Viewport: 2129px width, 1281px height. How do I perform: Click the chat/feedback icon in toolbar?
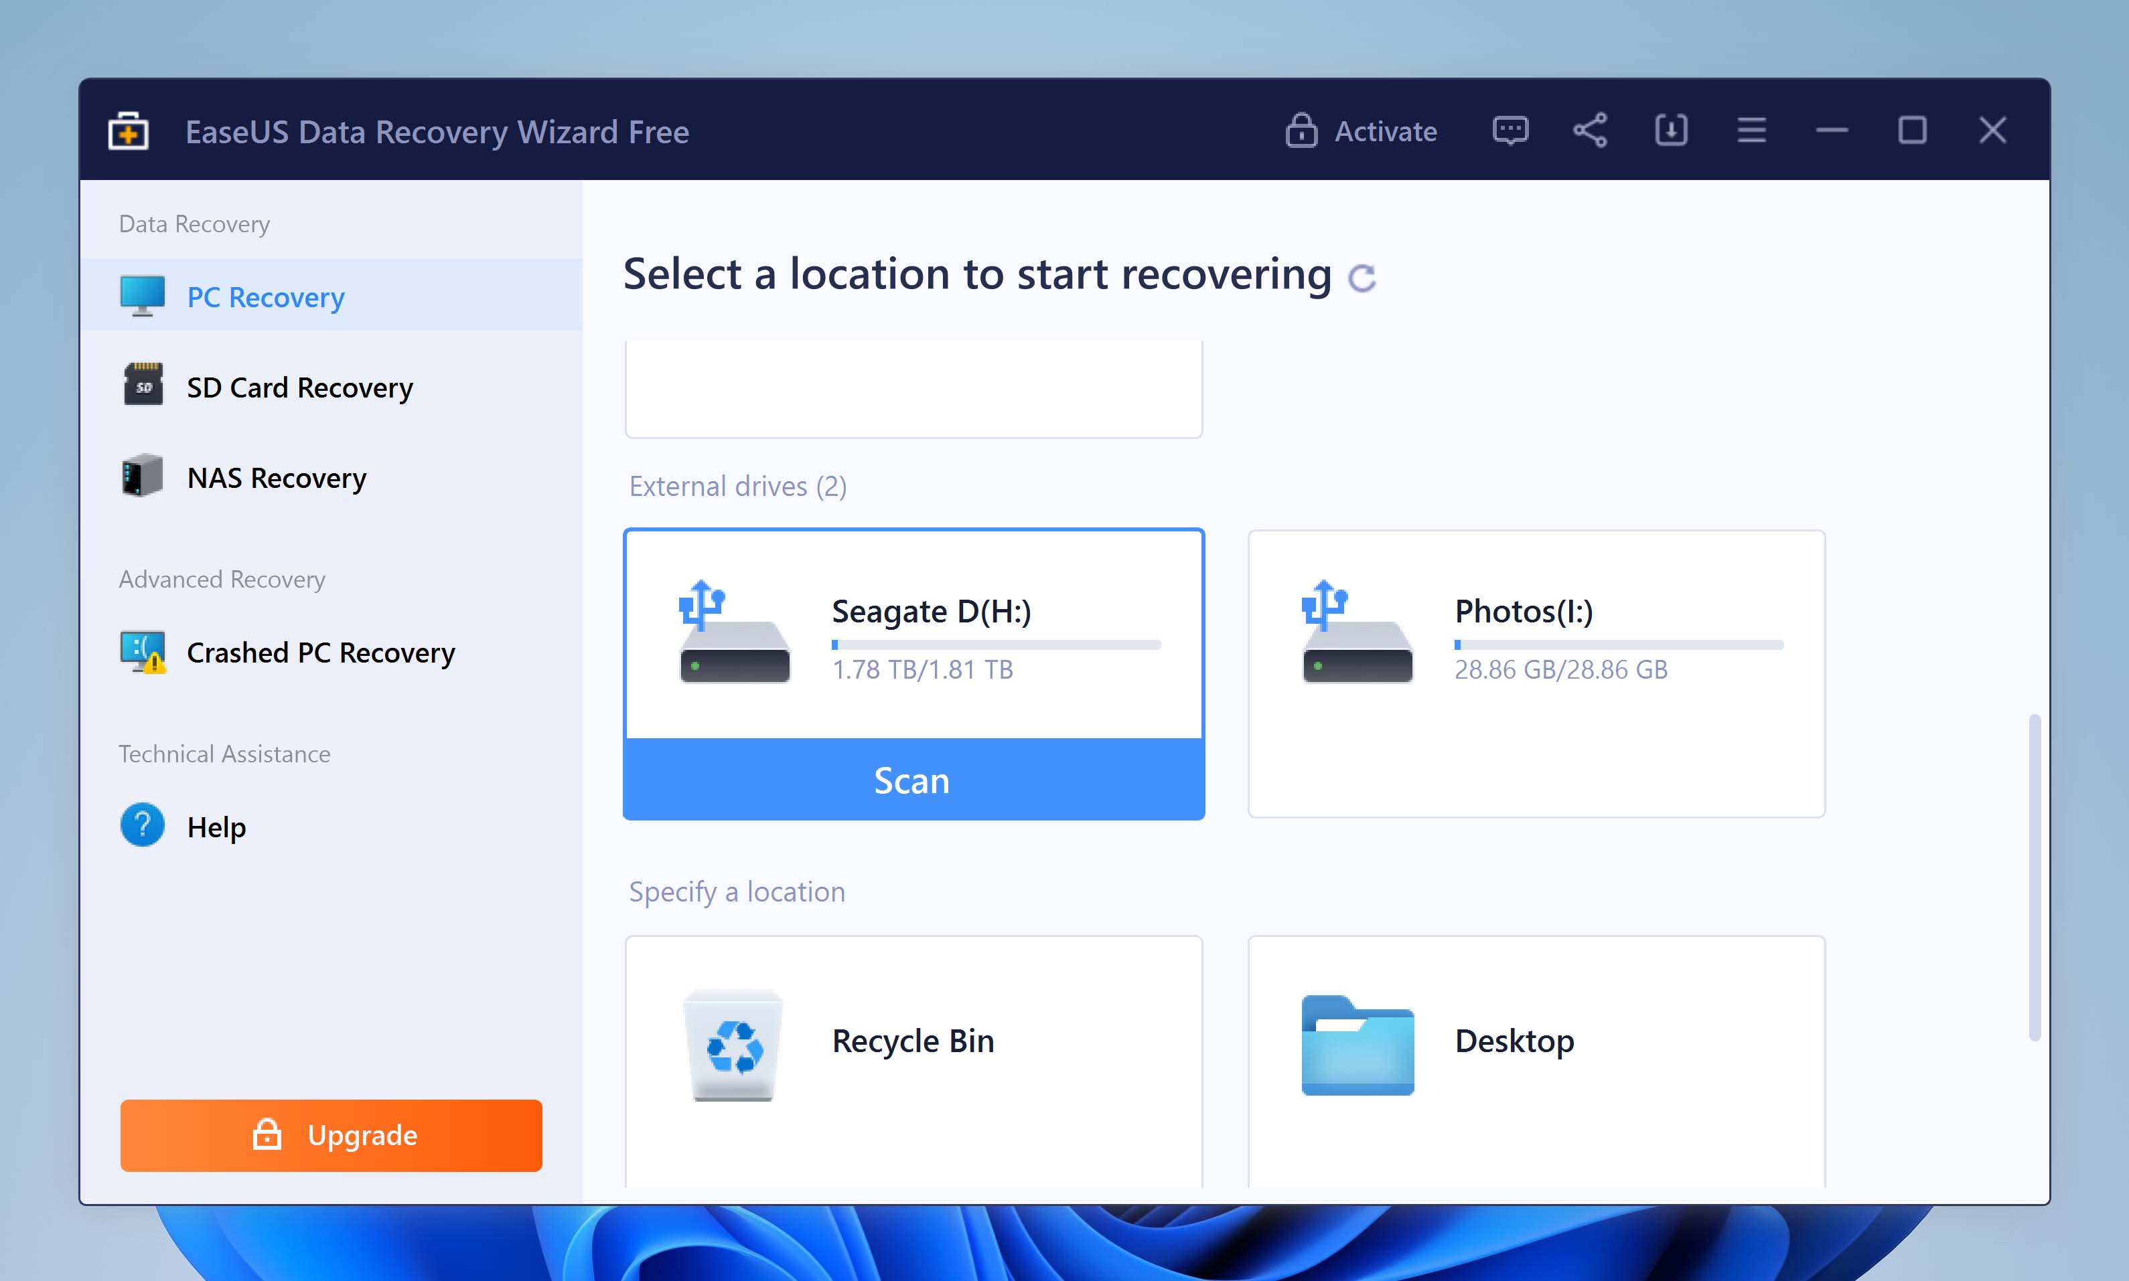tap(1510, 131)
